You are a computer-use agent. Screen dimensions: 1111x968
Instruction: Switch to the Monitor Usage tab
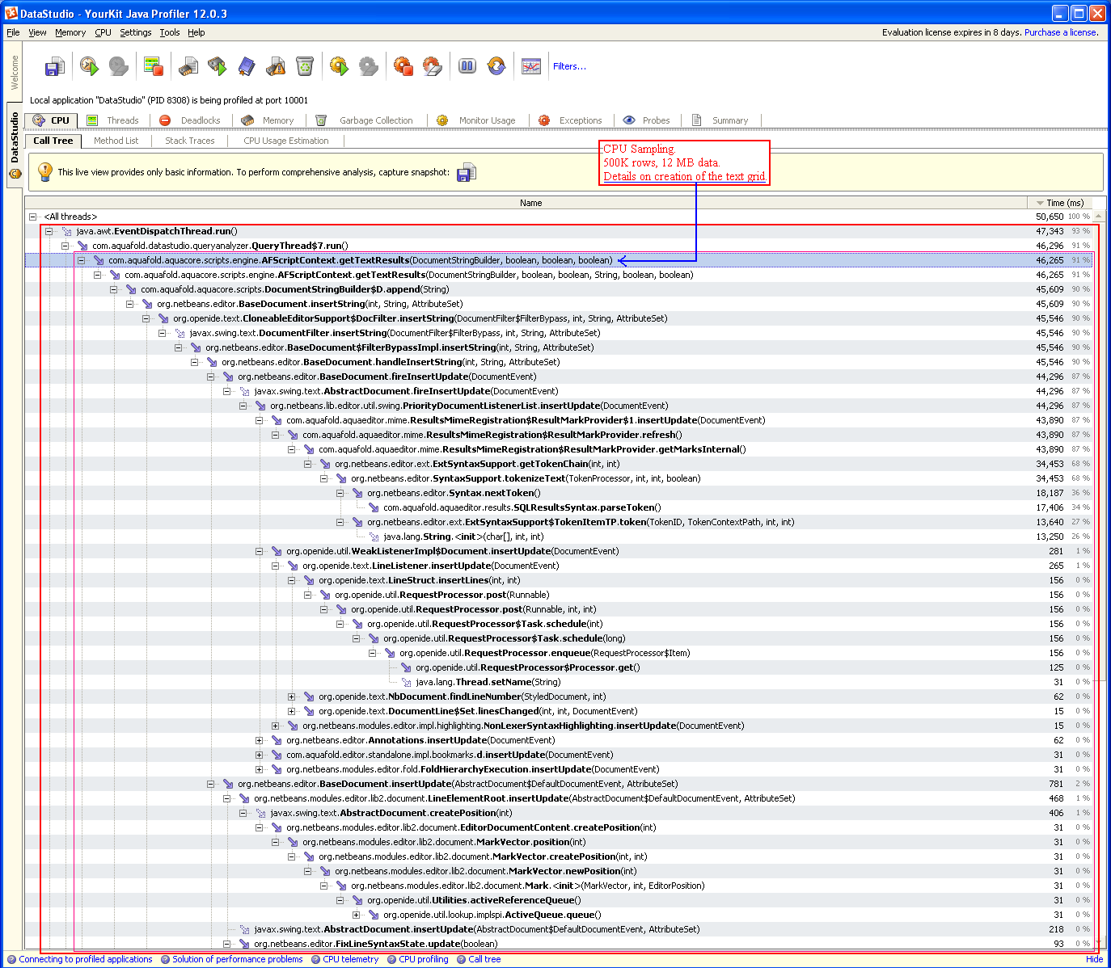pos(476,120)
